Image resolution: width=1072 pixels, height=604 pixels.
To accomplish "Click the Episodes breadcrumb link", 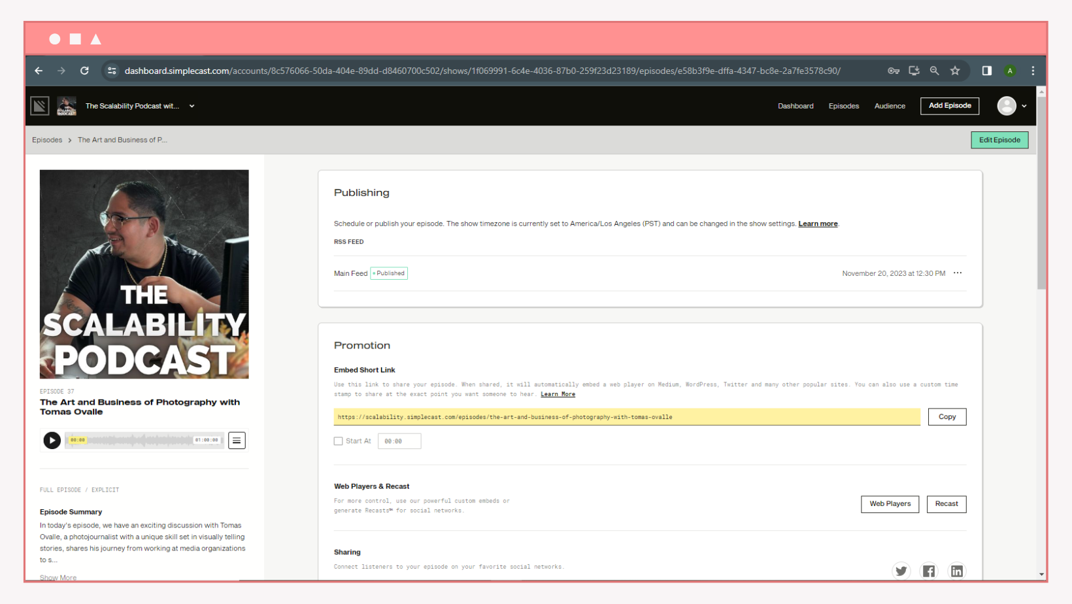I will [47, 140].
